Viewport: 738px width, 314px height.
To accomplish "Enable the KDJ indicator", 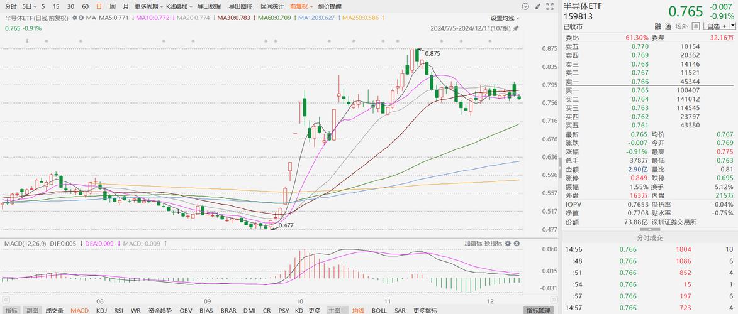I will click(x=101, y=310).
